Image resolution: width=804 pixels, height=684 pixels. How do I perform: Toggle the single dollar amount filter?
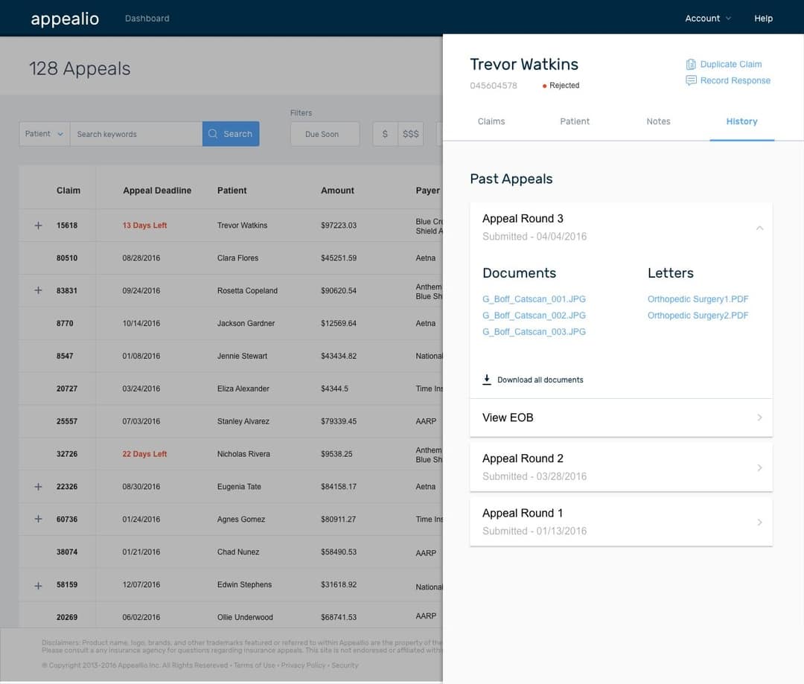pos(385,134)
